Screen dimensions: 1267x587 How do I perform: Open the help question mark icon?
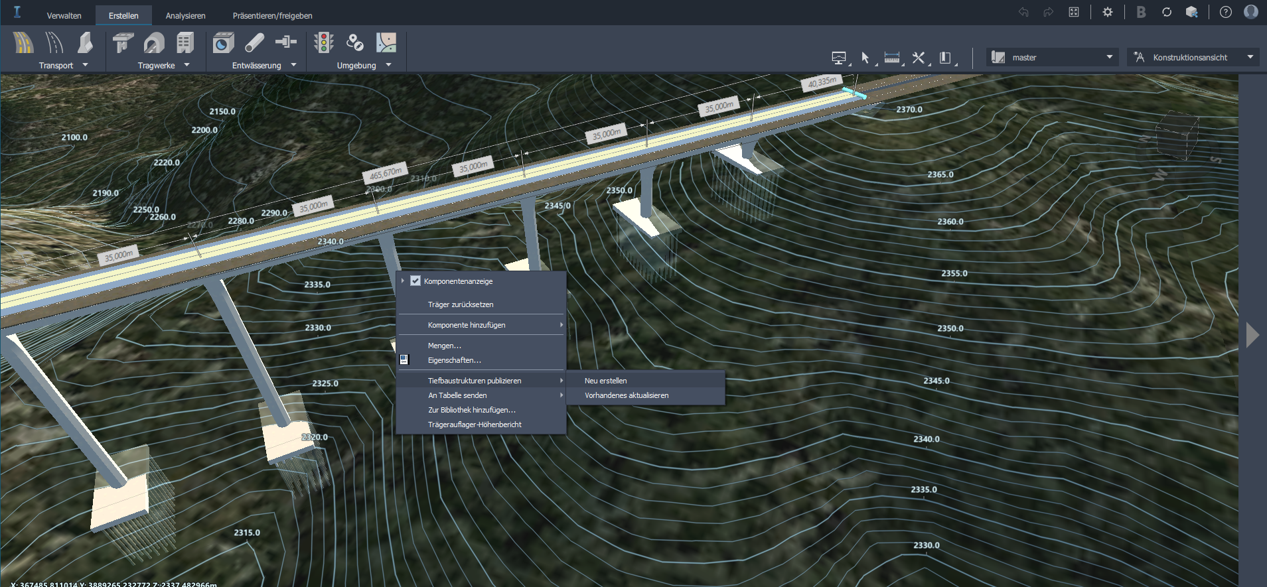coord(1226,12)
